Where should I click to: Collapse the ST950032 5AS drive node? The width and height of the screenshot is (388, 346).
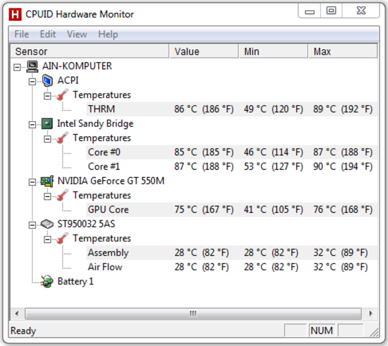pos(32,225)
